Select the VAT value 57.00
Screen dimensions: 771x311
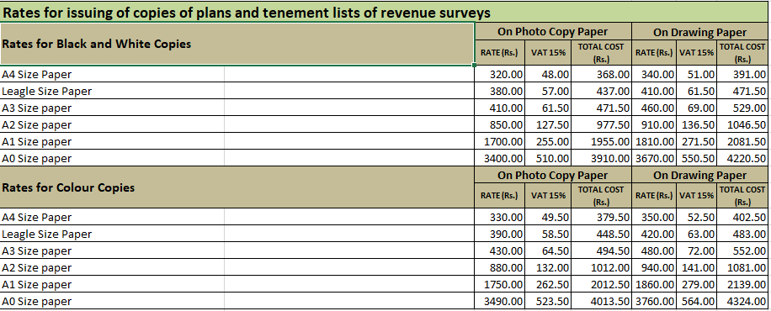[548, 91]
